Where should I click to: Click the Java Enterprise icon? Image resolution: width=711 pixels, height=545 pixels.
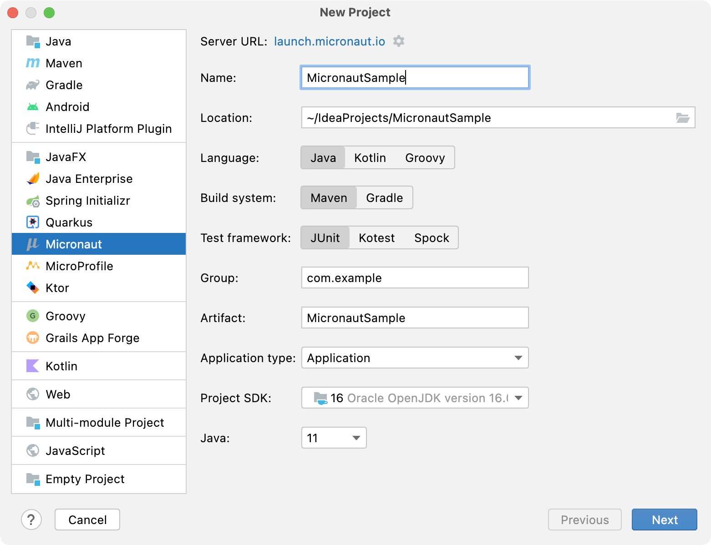pyautogui.click(x=33, y=179)
